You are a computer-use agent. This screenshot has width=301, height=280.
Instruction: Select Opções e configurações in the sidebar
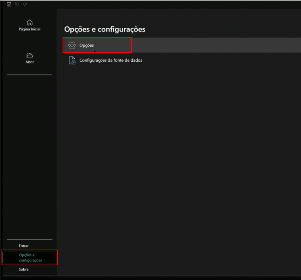click(30, 257)
